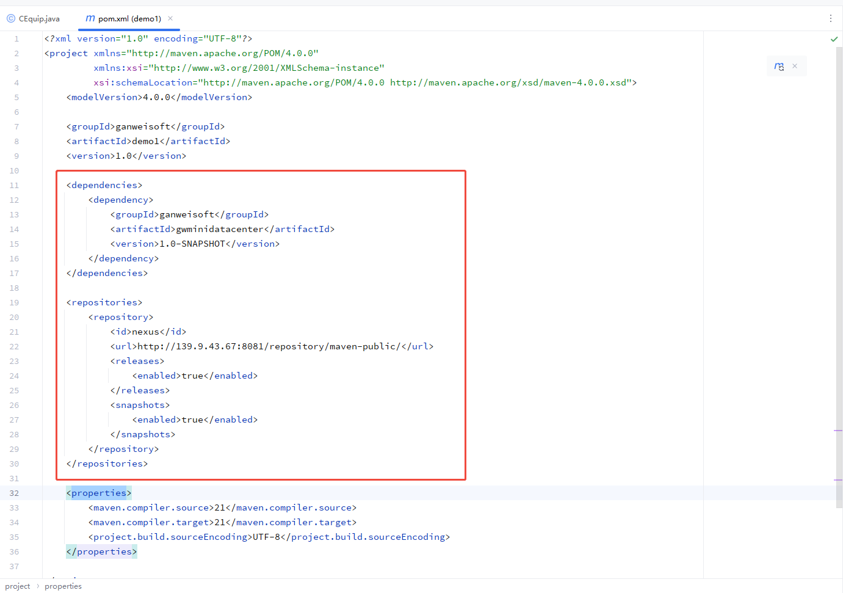Click the closing snapshots tag
The height and width of the screenshot is (593, 843).
pyautogui.click(x=143, y=434)
